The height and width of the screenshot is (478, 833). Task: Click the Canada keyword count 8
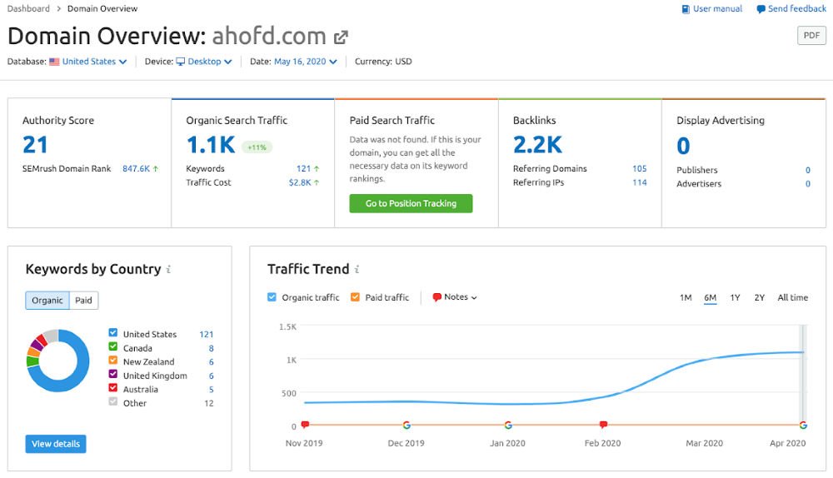pyautogui.click(x=211, y=349)
